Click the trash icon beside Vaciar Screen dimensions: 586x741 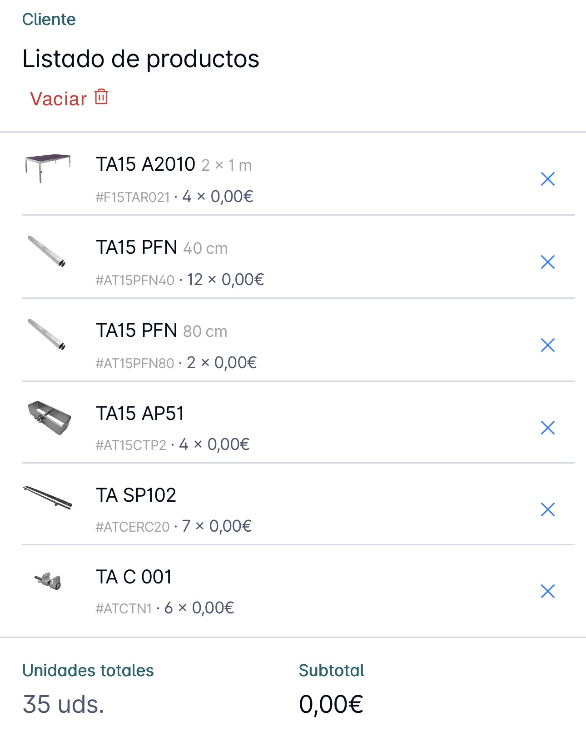101,97
